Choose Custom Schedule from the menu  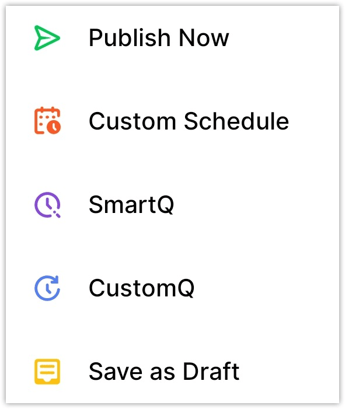pyautogui.click(x=173, y=121)
